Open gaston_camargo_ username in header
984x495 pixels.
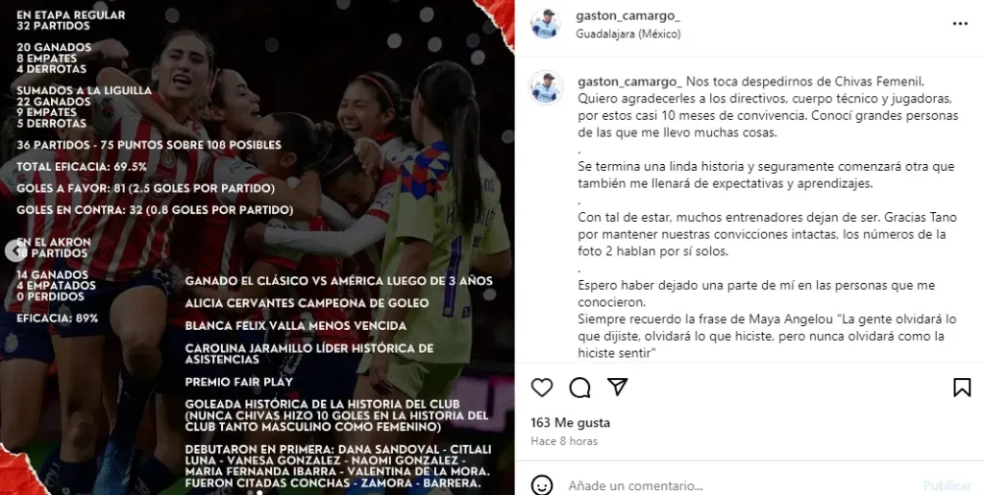pyautogui.click(x=620, y=16)
